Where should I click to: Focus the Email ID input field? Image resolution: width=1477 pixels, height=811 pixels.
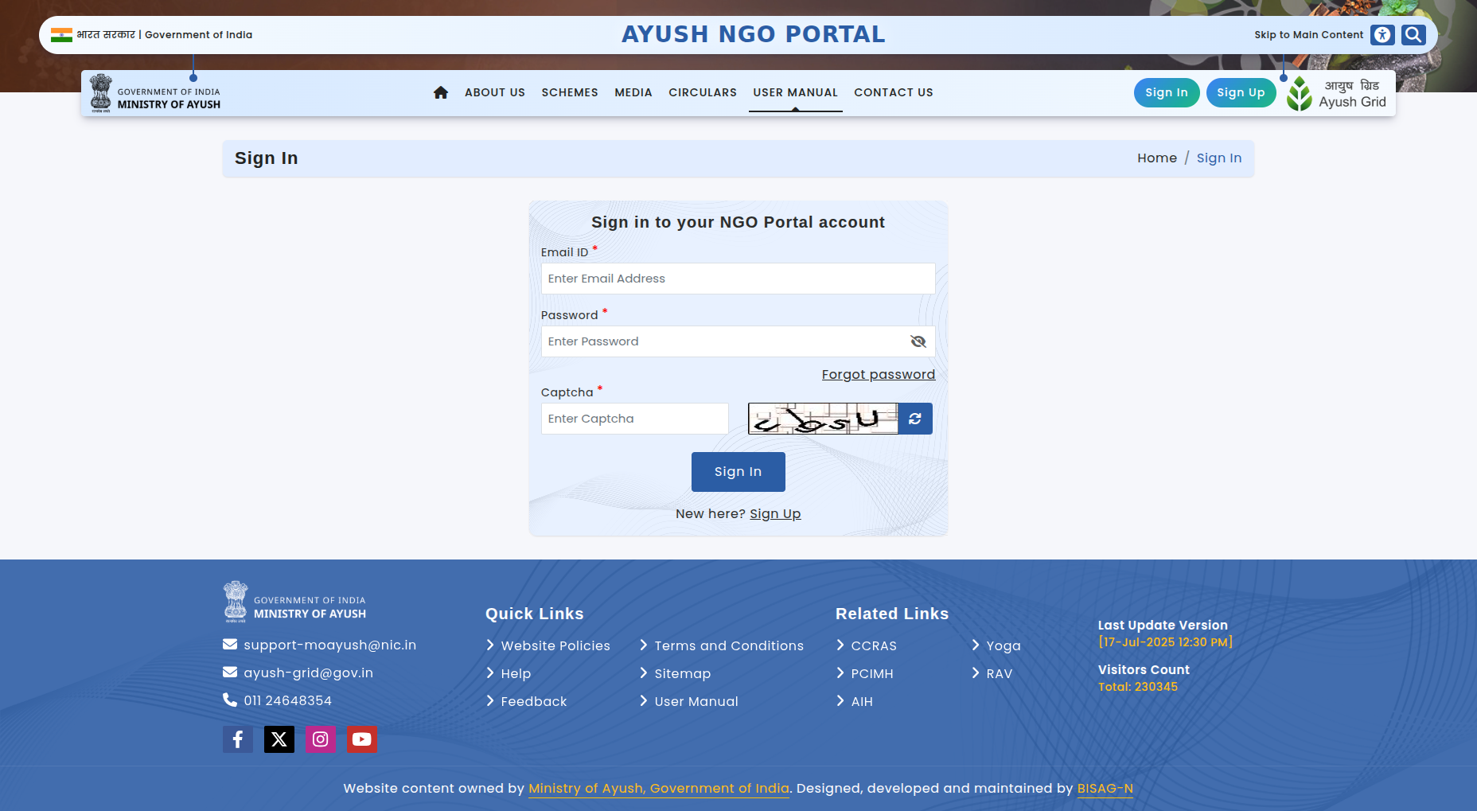(738, 279)
